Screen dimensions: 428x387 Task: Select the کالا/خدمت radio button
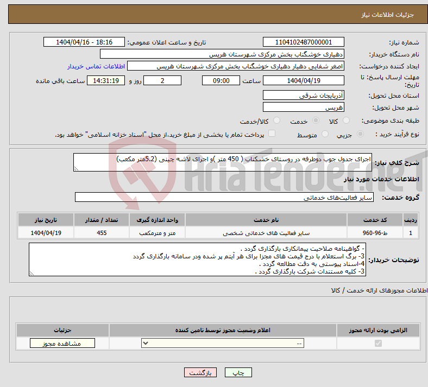point(277,120)
